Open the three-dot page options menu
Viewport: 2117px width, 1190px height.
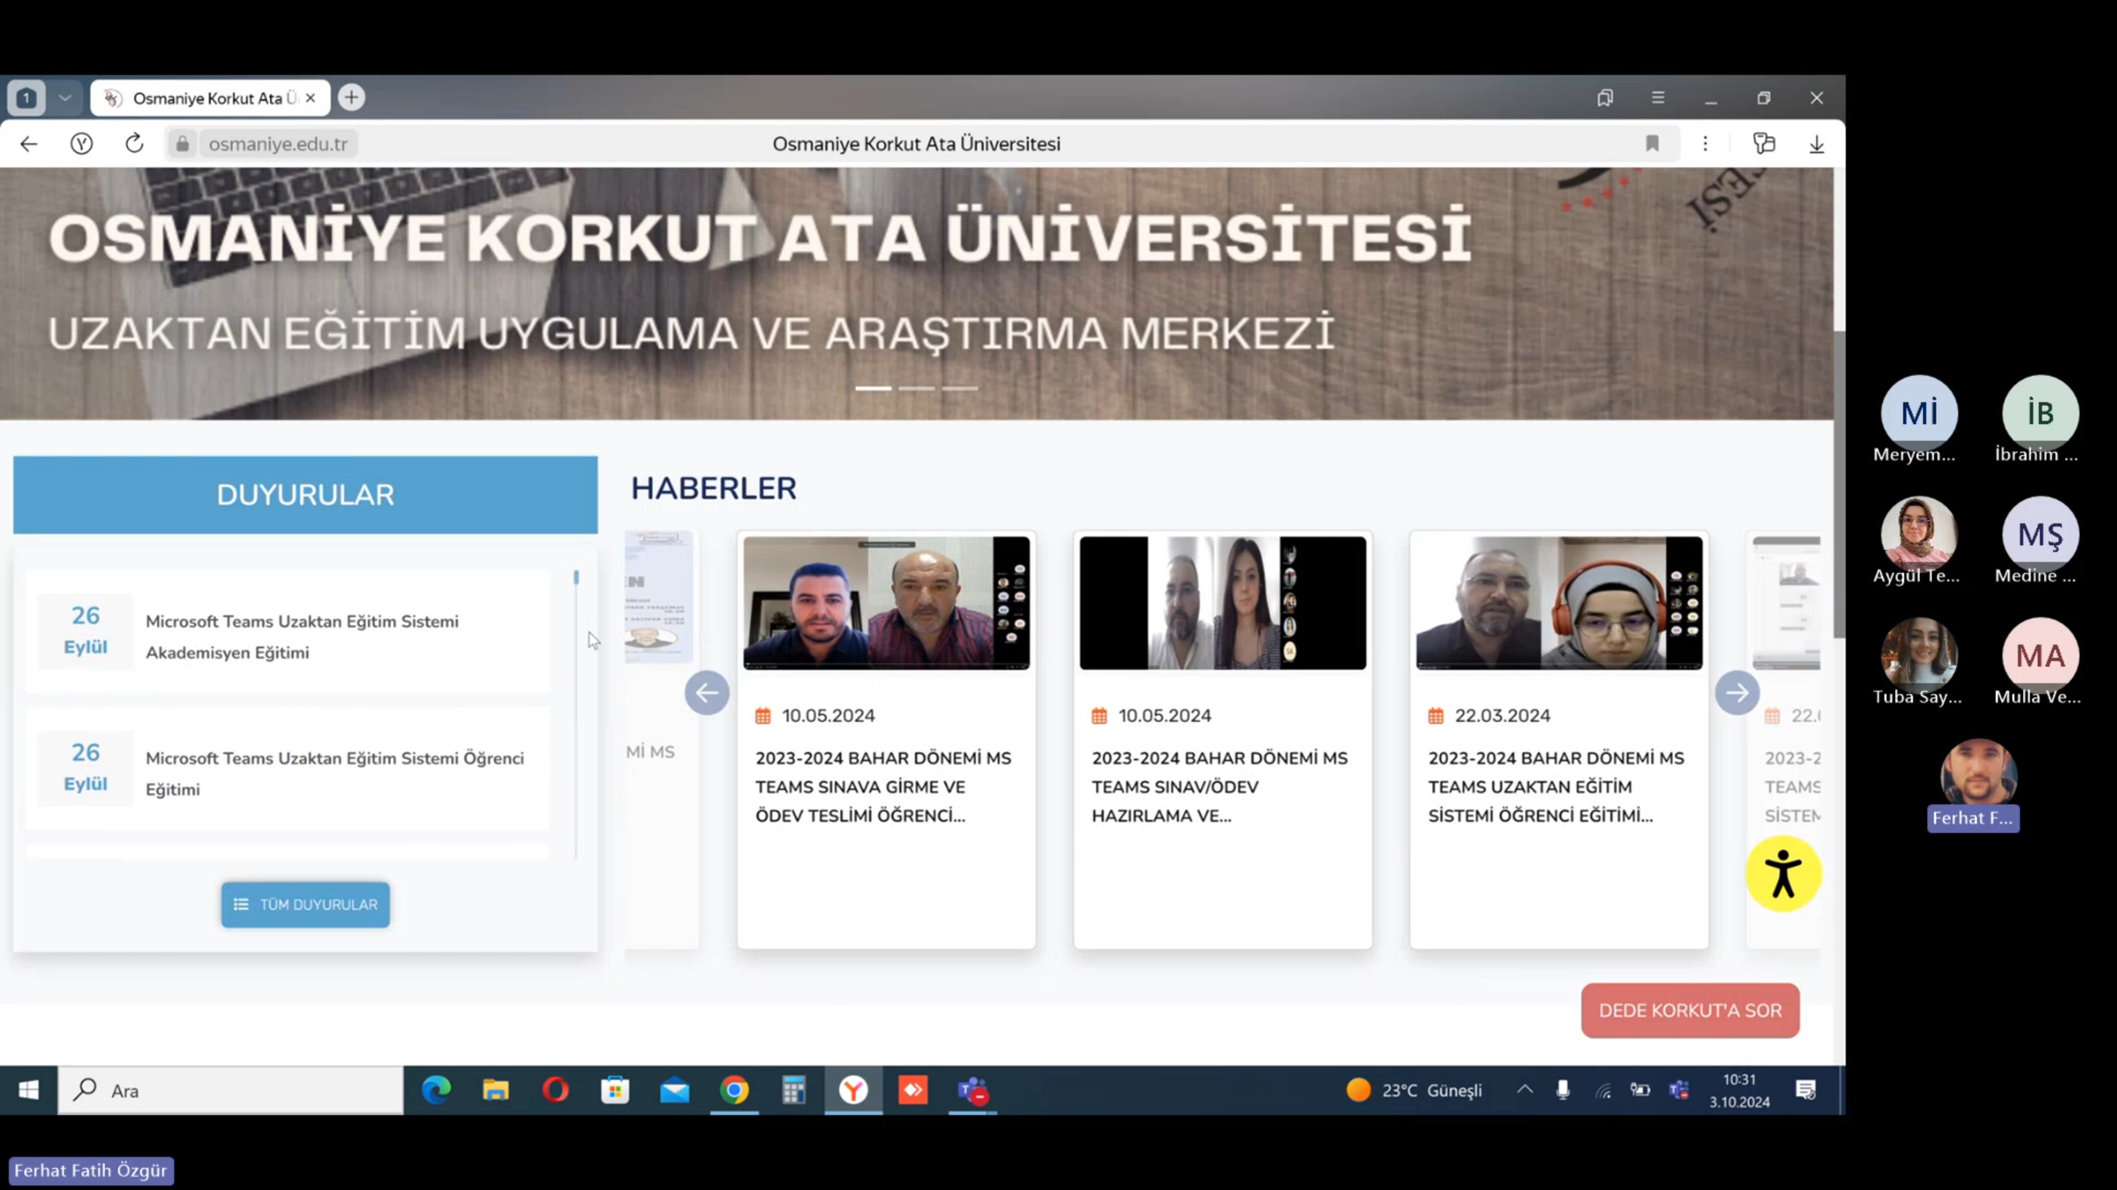(x=1705, y=144)
